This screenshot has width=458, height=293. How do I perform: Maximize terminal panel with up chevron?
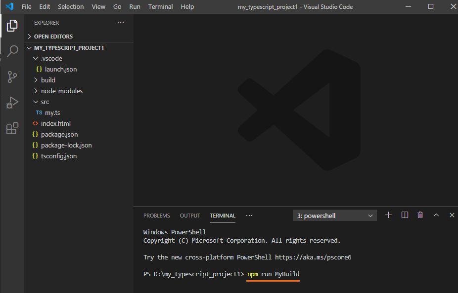(x=436, y=215)
